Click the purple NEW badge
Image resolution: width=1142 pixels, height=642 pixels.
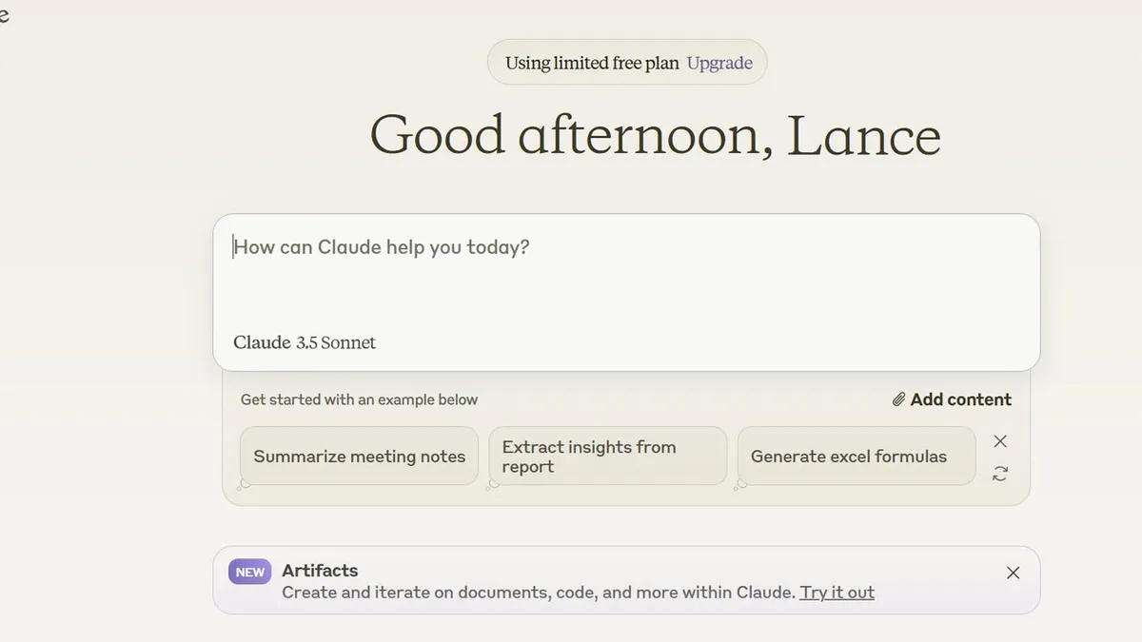tap(250, 572)
